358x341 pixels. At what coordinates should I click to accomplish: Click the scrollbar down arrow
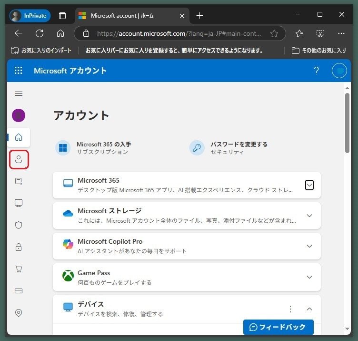[x=347, y=329]
